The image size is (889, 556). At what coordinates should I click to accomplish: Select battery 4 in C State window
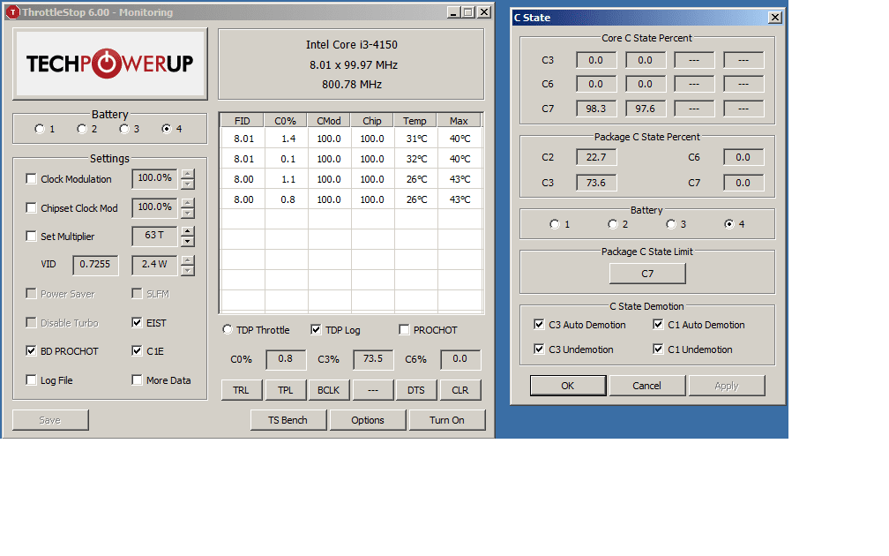(729, 224)
